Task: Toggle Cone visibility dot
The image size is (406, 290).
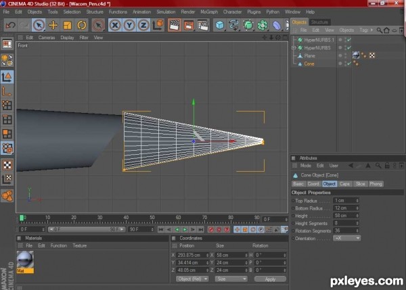Action: pyautogui.click(x=340, y=64)
